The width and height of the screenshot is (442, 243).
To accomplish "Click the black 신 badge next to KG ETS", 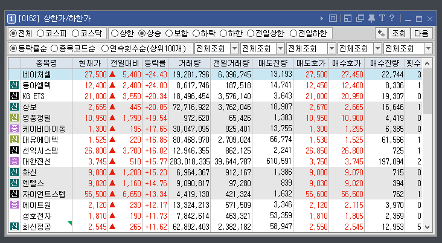I will tap(14, 96).
